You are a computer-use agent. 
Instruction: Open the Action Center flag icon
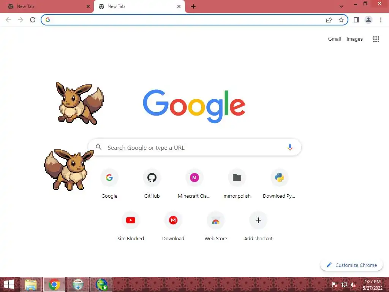[335, 285]
